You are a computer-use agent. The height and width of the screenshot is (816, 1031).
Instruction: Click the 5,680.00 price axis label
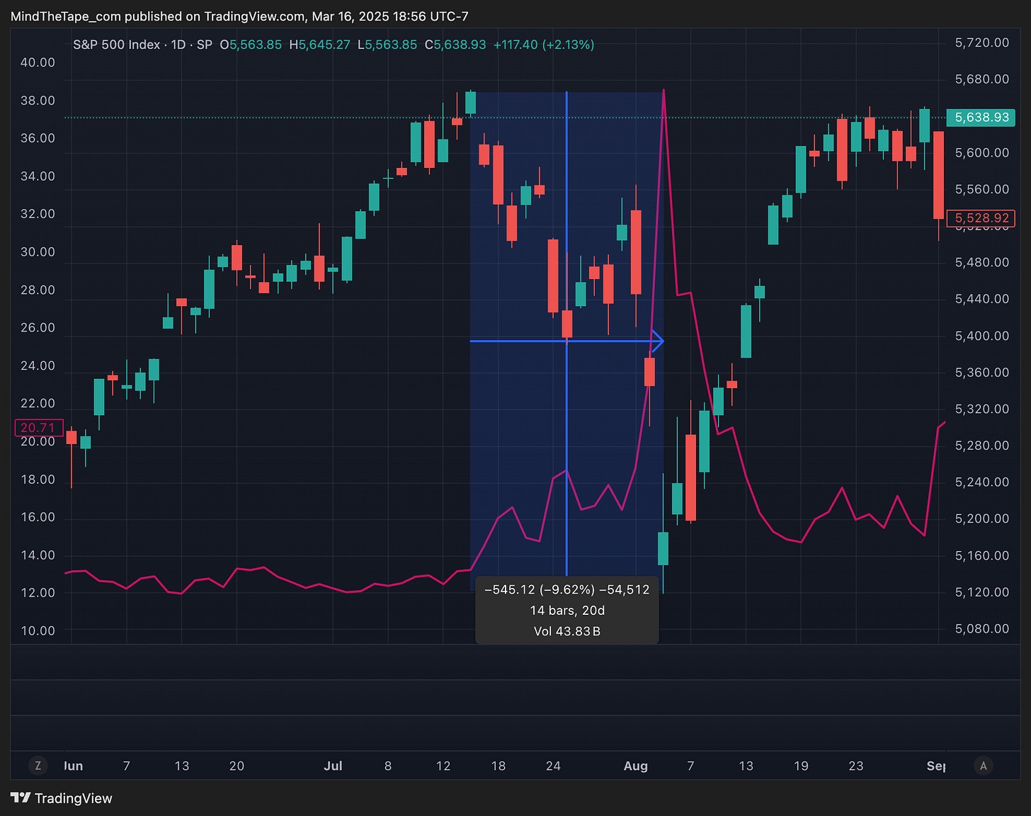(982, 79)
